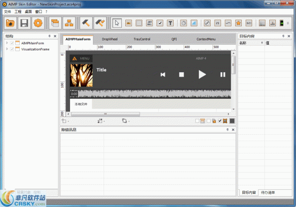Open the TrayControl tab
The height and width of the screenshot is (207, 296).
point(142,38)
